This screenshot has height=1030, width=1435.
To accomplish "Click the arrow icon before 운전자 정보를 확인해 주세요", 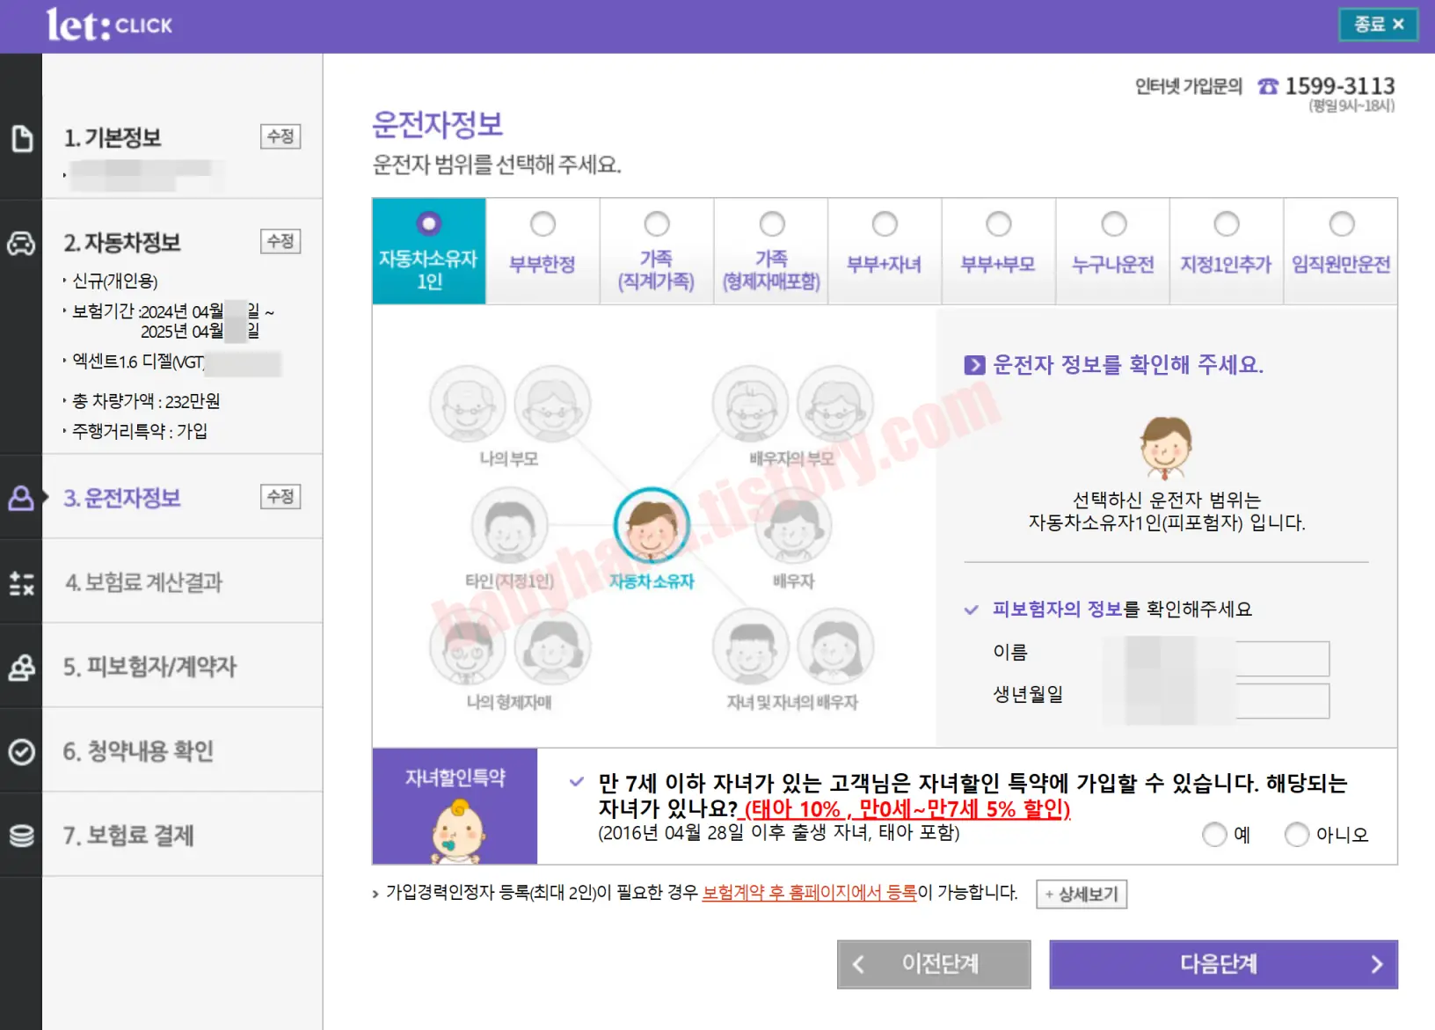I will coord(974,365).
